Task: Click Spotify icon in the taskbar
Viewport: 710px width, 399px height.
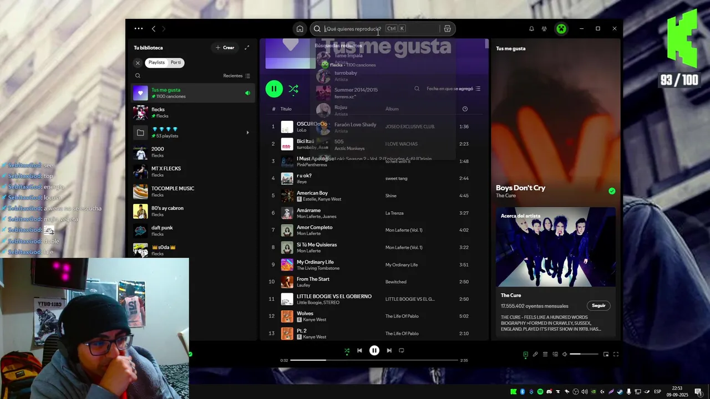Action: pyautogui.click(x=540, y=392)
